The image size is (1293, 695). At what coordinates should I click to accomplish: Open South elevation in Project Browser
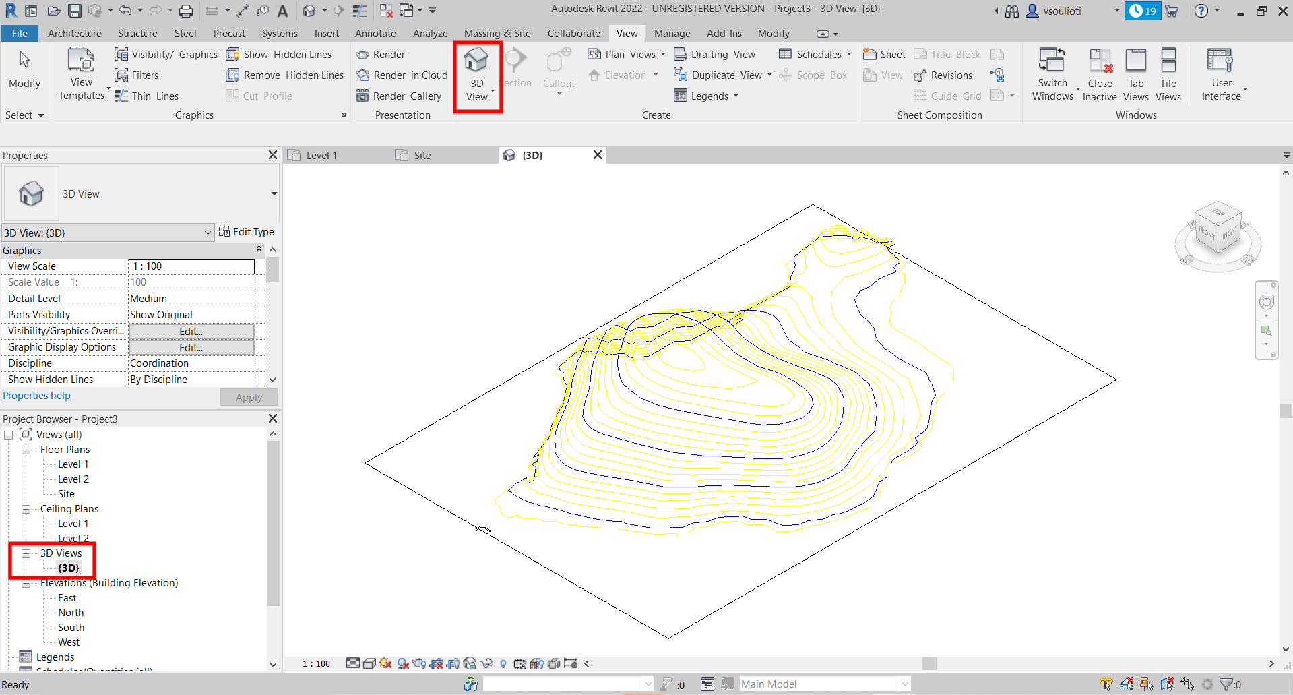pyautogui.click(x=71, y=628)
